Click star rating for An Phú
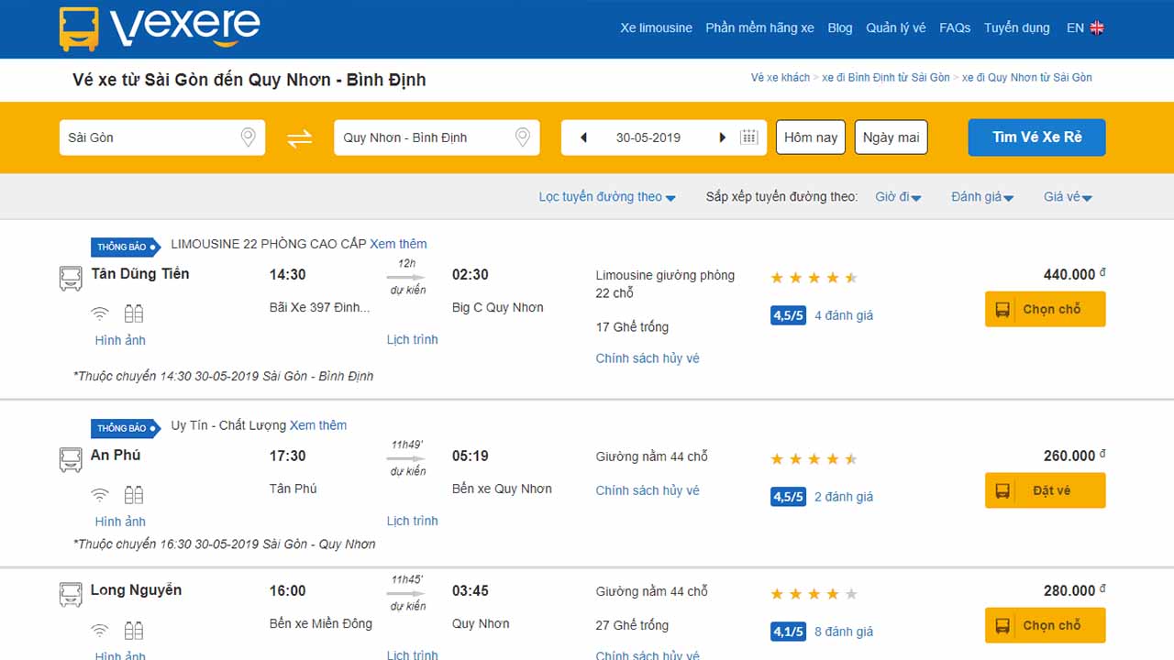The height and width of the screenshot is (660, 1174). click(x=814, y=459)
